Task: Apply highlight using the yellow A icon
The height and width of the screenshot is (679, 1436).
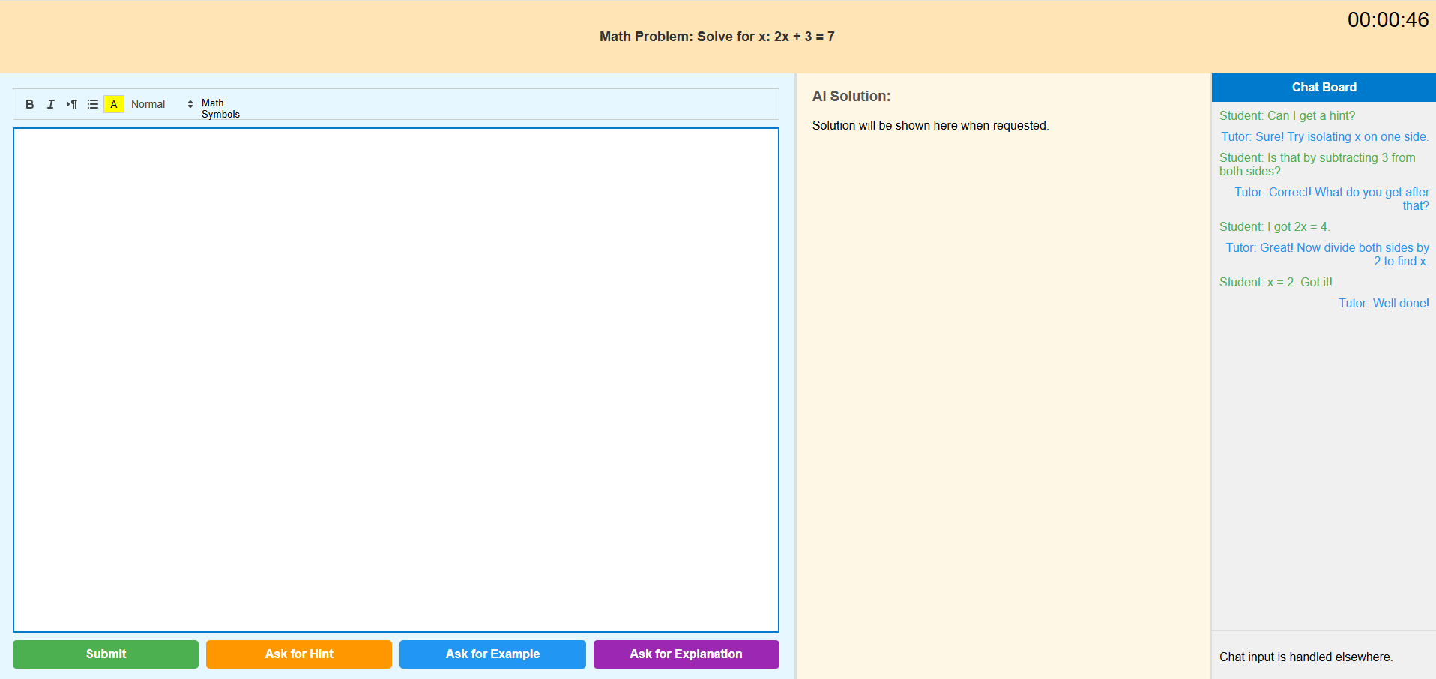Action: click(x=113, y=104)
